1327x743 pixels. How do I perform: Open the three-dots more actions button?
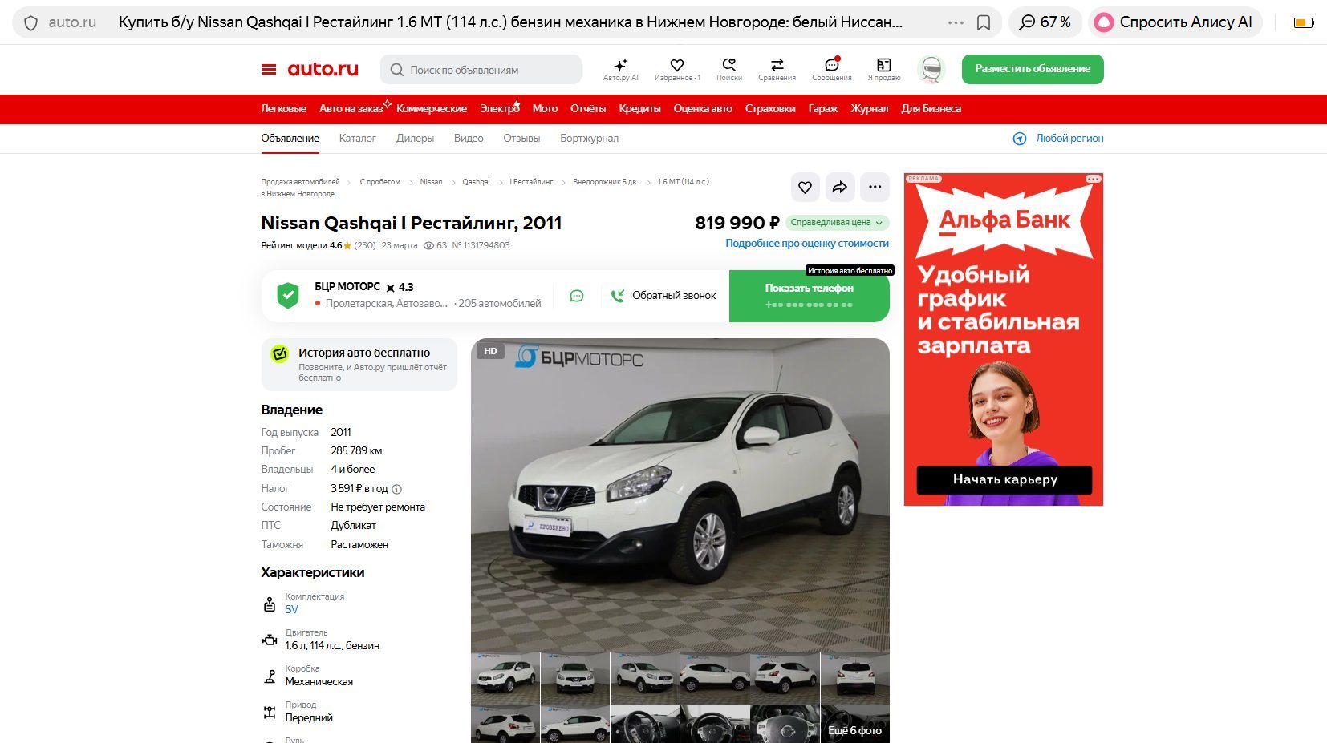(x=875, y=188)
